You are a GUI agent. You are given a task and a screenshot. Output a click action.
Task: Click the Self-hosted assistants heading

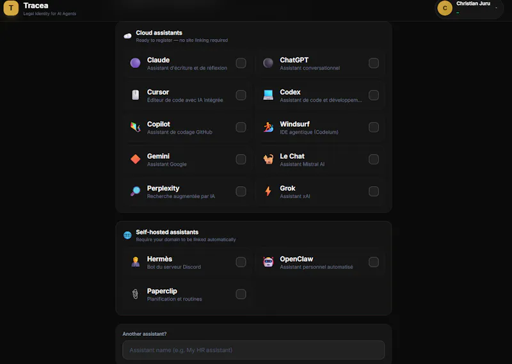[167, 232]
